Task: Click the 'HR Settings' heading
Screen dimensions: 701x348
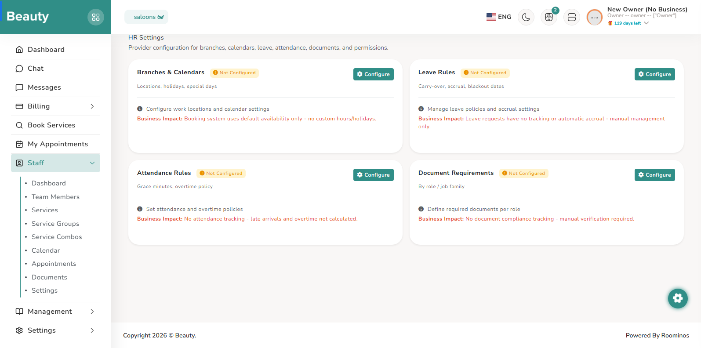Action: click(x=146, y=38)
